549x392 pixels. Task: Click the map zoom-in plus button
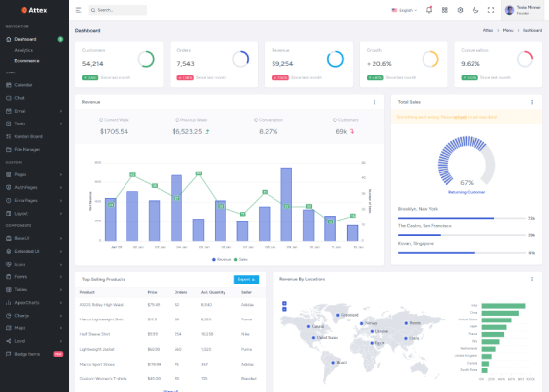tap(284, 303)
